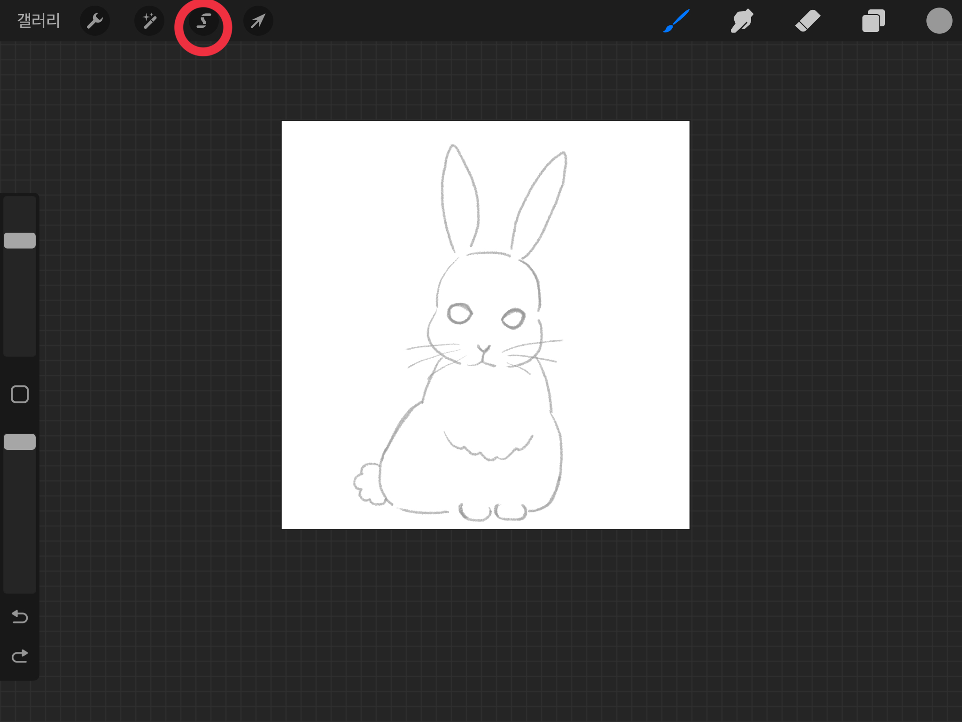The height and width of the screenshot is (722, 962).
Task: Tap the bunny's fluffy tail
Action: (x=368, y=484)
